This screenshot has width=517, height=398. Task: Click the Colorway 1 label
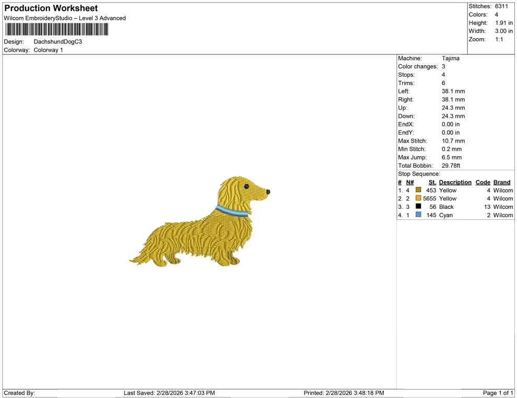click(x=47, y=50)
